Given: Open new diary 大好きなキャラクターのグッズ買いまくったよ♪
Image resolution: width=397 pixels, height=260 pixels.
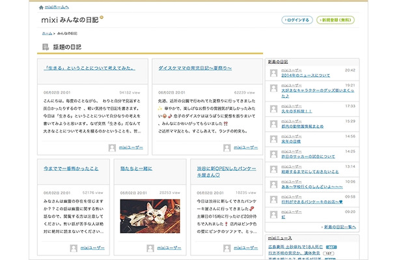Looking at the screenshot, I should [x=318, y=94].
